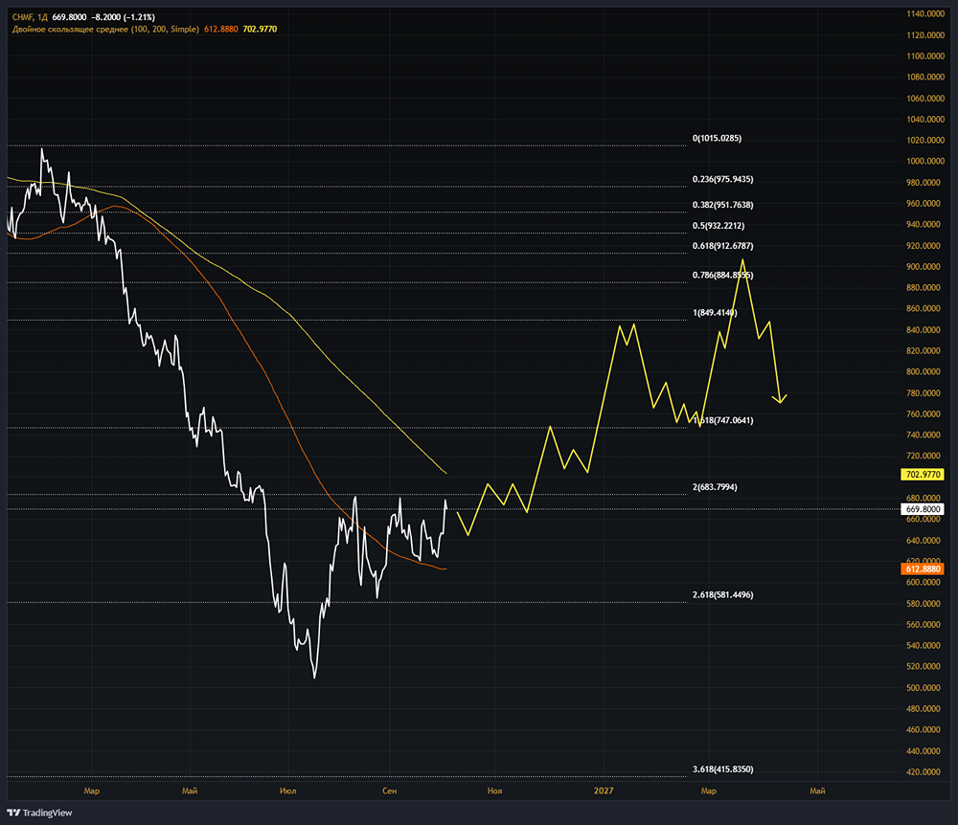
Task: Select the white 669.8000 current price label
Action: click(923, 509)
